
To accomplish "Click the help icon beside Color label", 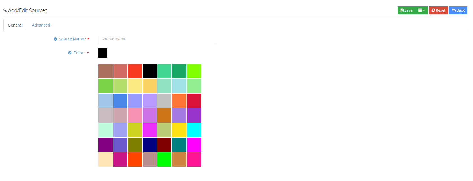I will tap(70, 53).
